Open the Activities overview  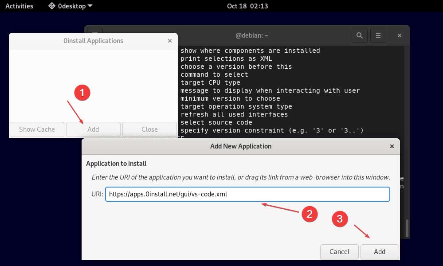pyautogui.click(x=19, y=6)
